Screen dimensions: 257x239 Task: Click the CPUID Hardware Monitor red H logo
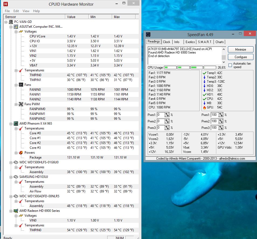pyautogui.click(x=6, y=4)
